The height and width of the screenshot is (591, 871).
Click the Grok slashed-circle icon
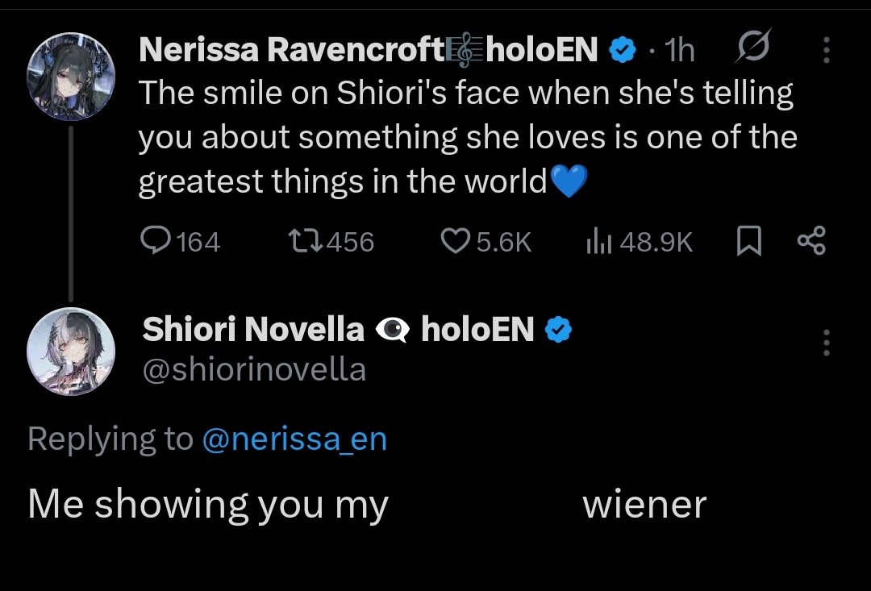tap(753, 48)
